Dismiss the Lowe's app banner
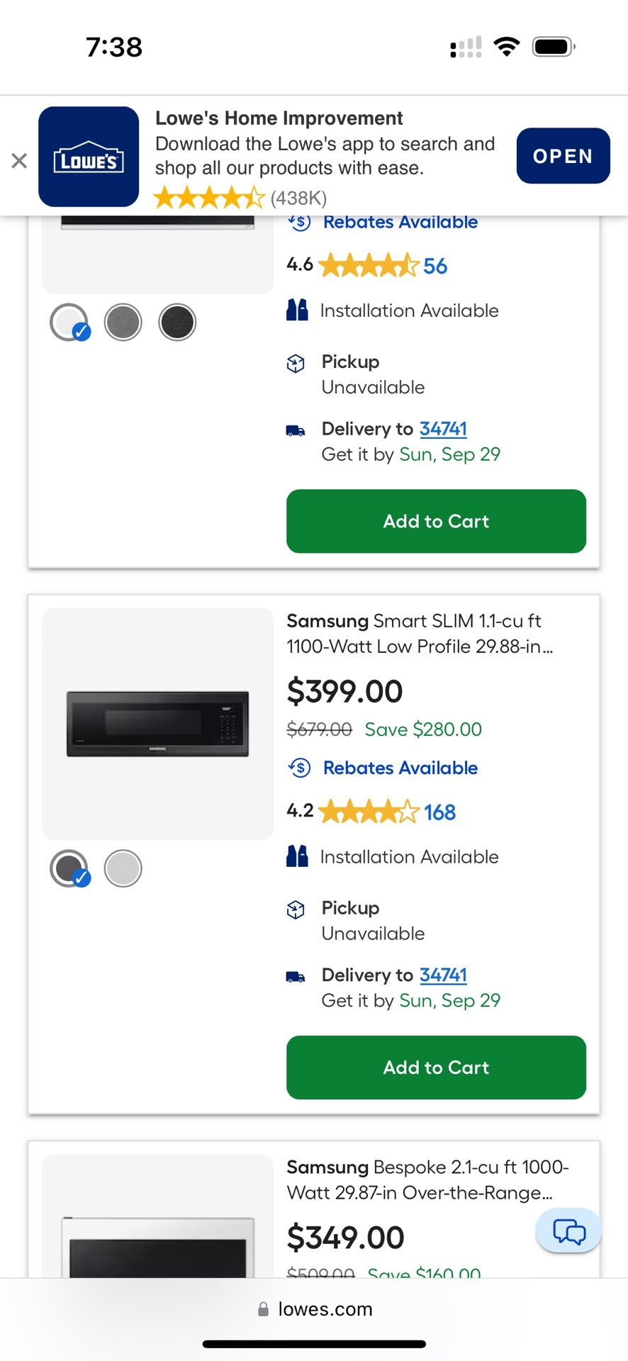 [19, 161]
